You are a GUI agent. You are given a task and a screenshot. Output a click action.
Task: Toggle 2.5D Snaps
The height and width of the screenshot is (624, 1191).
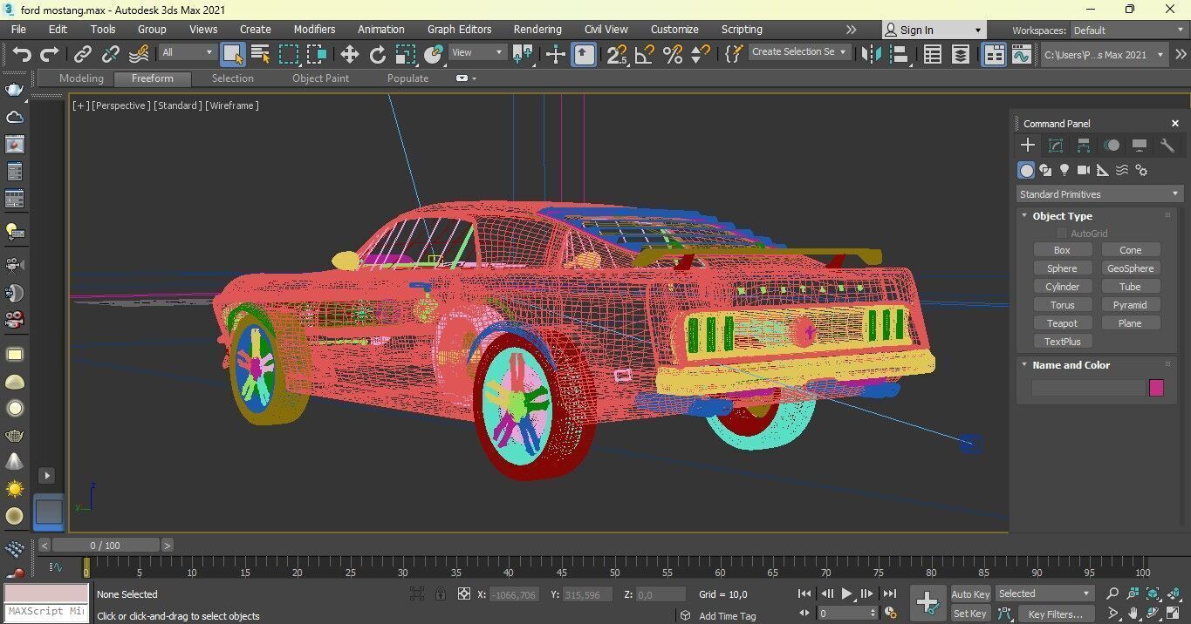pyautogui.click(x=616, y=54)
